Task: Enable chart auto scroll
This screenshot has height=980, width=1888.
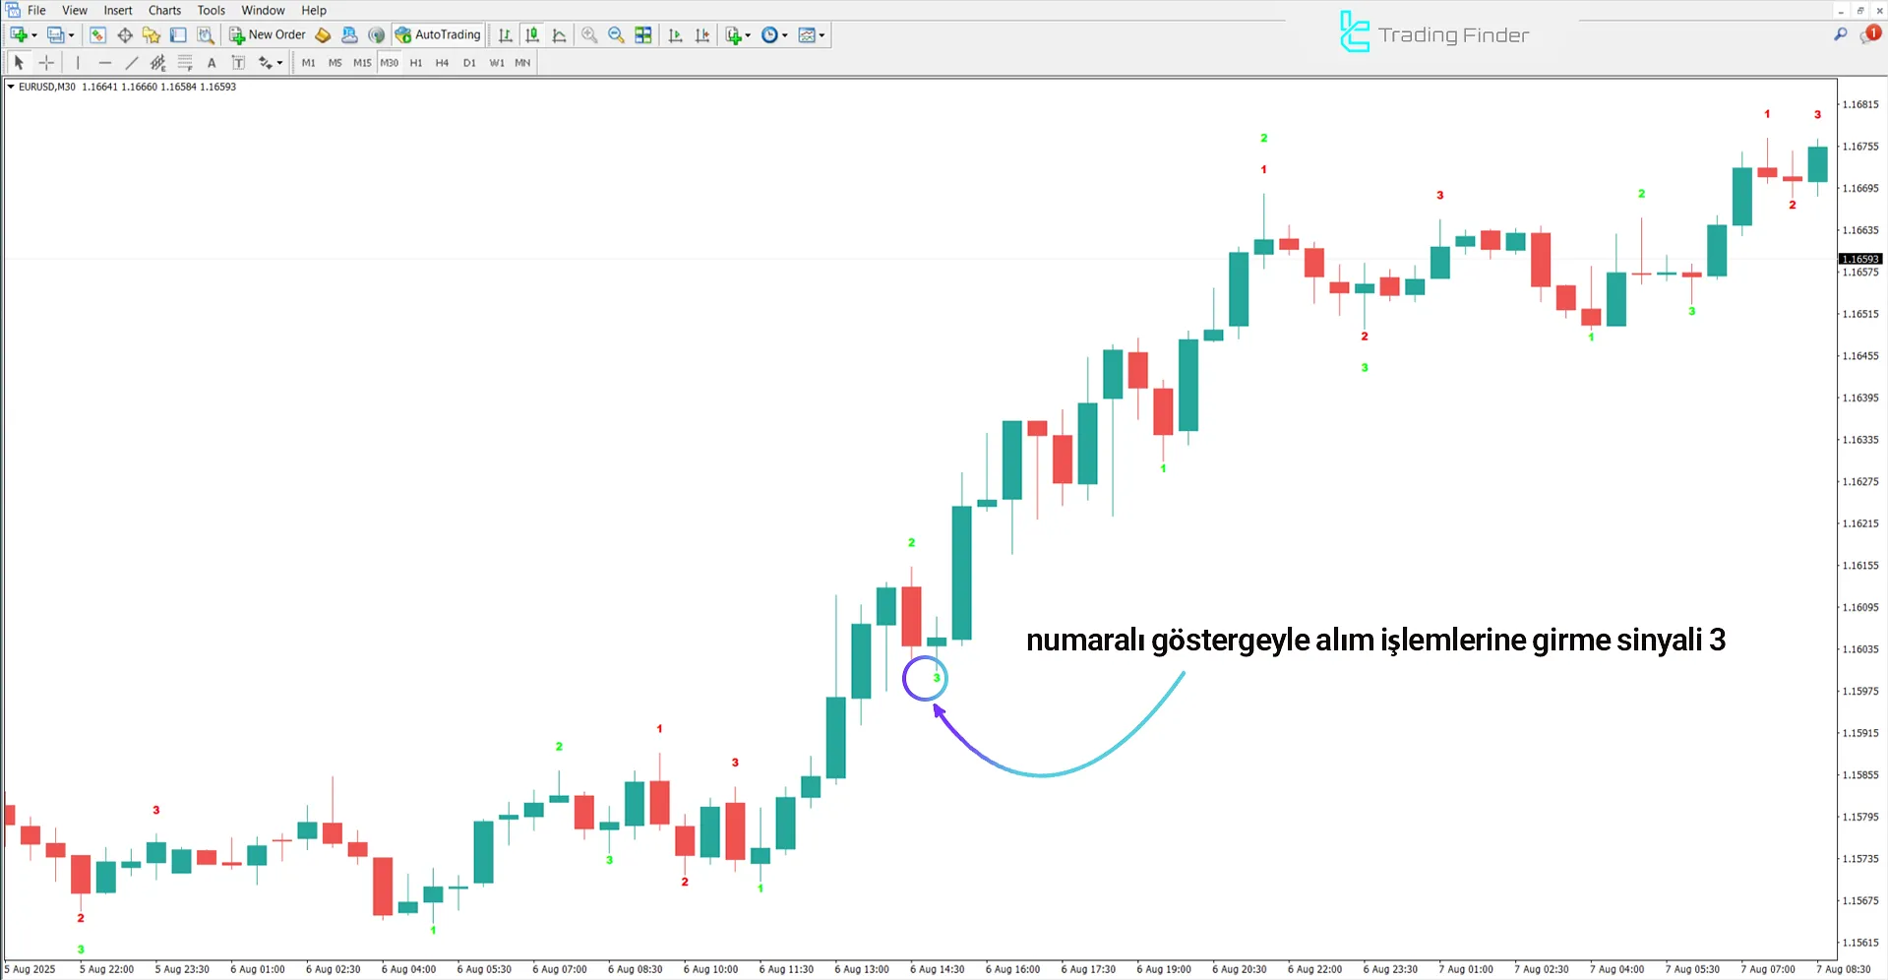Action: pos(675,34)
